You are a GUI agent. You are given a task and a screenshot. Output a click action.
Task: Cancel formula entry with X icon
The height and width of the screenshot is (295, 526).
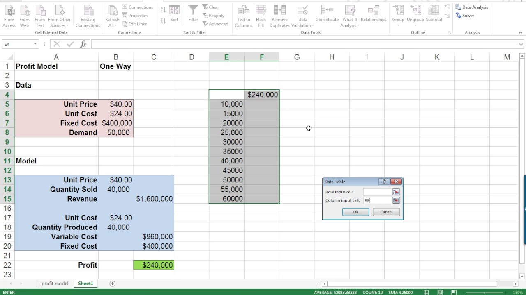tap(57, 44)
